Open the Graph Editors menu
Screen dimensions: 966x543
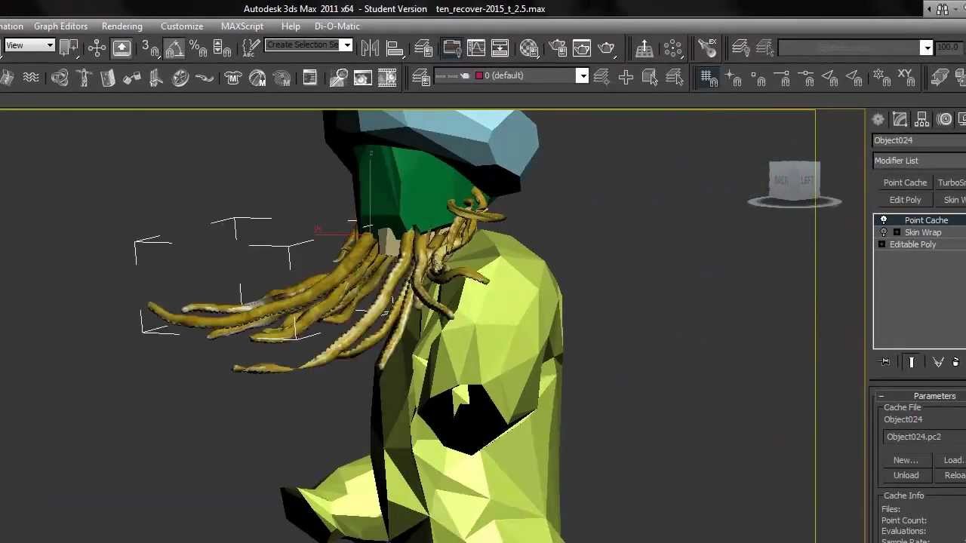pyautogui.click(x=60, y=26)
